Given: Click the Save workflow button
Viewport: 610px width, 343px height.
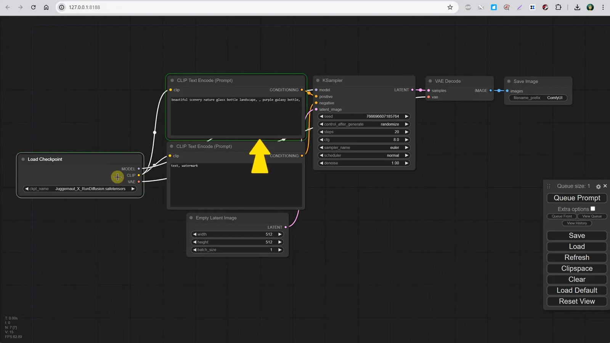Looking at the screenshot, I should pyautogui.click(x=577, y=236).
